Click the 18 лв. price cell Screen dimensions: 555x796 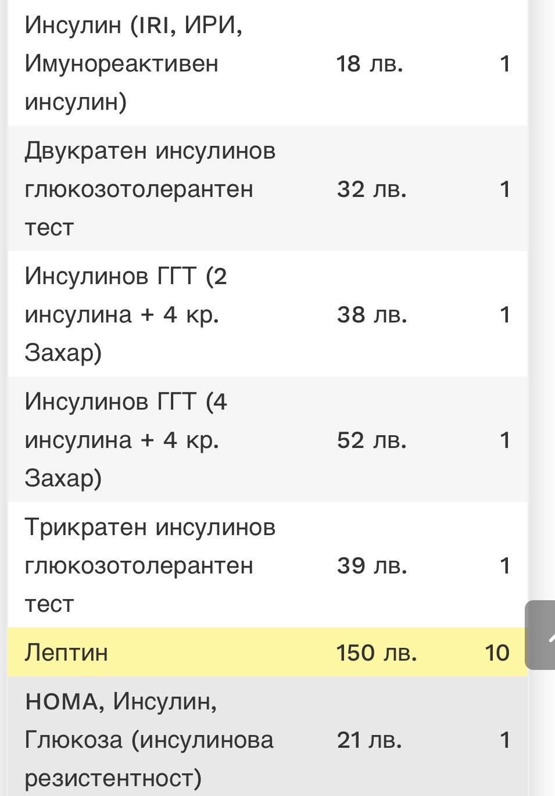point(370,64)
